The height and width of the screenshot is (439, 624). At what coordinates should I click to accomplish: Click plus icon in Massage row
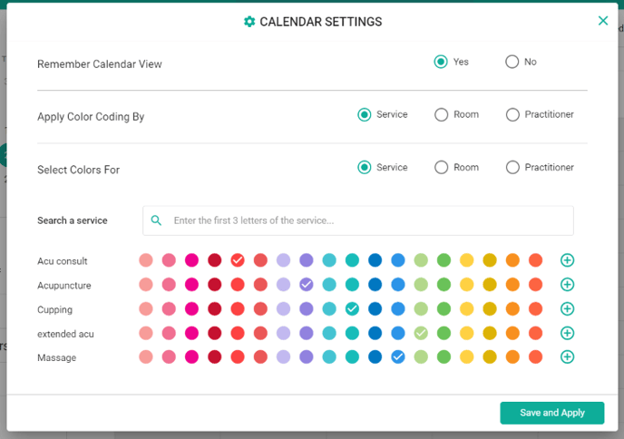coord(567,357)
